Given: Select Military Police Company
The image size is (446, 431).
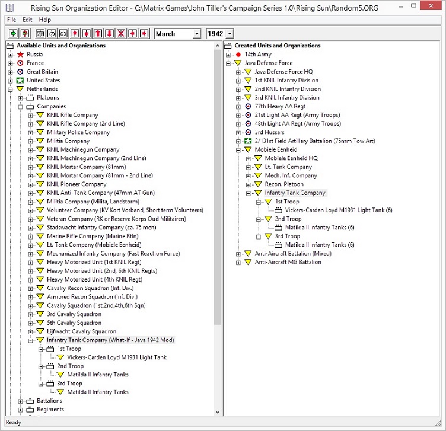Looking at the screenshot, I should click(78, 132).
